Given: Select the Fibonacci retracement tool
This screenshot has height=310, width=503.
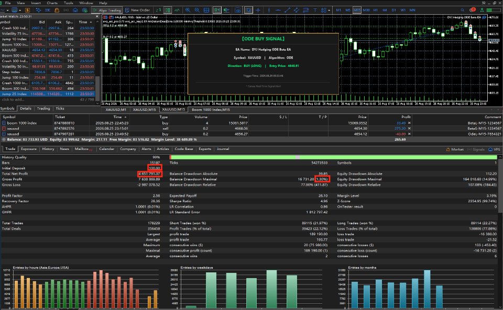Looking at the screenshot, I should click(306, 10).
